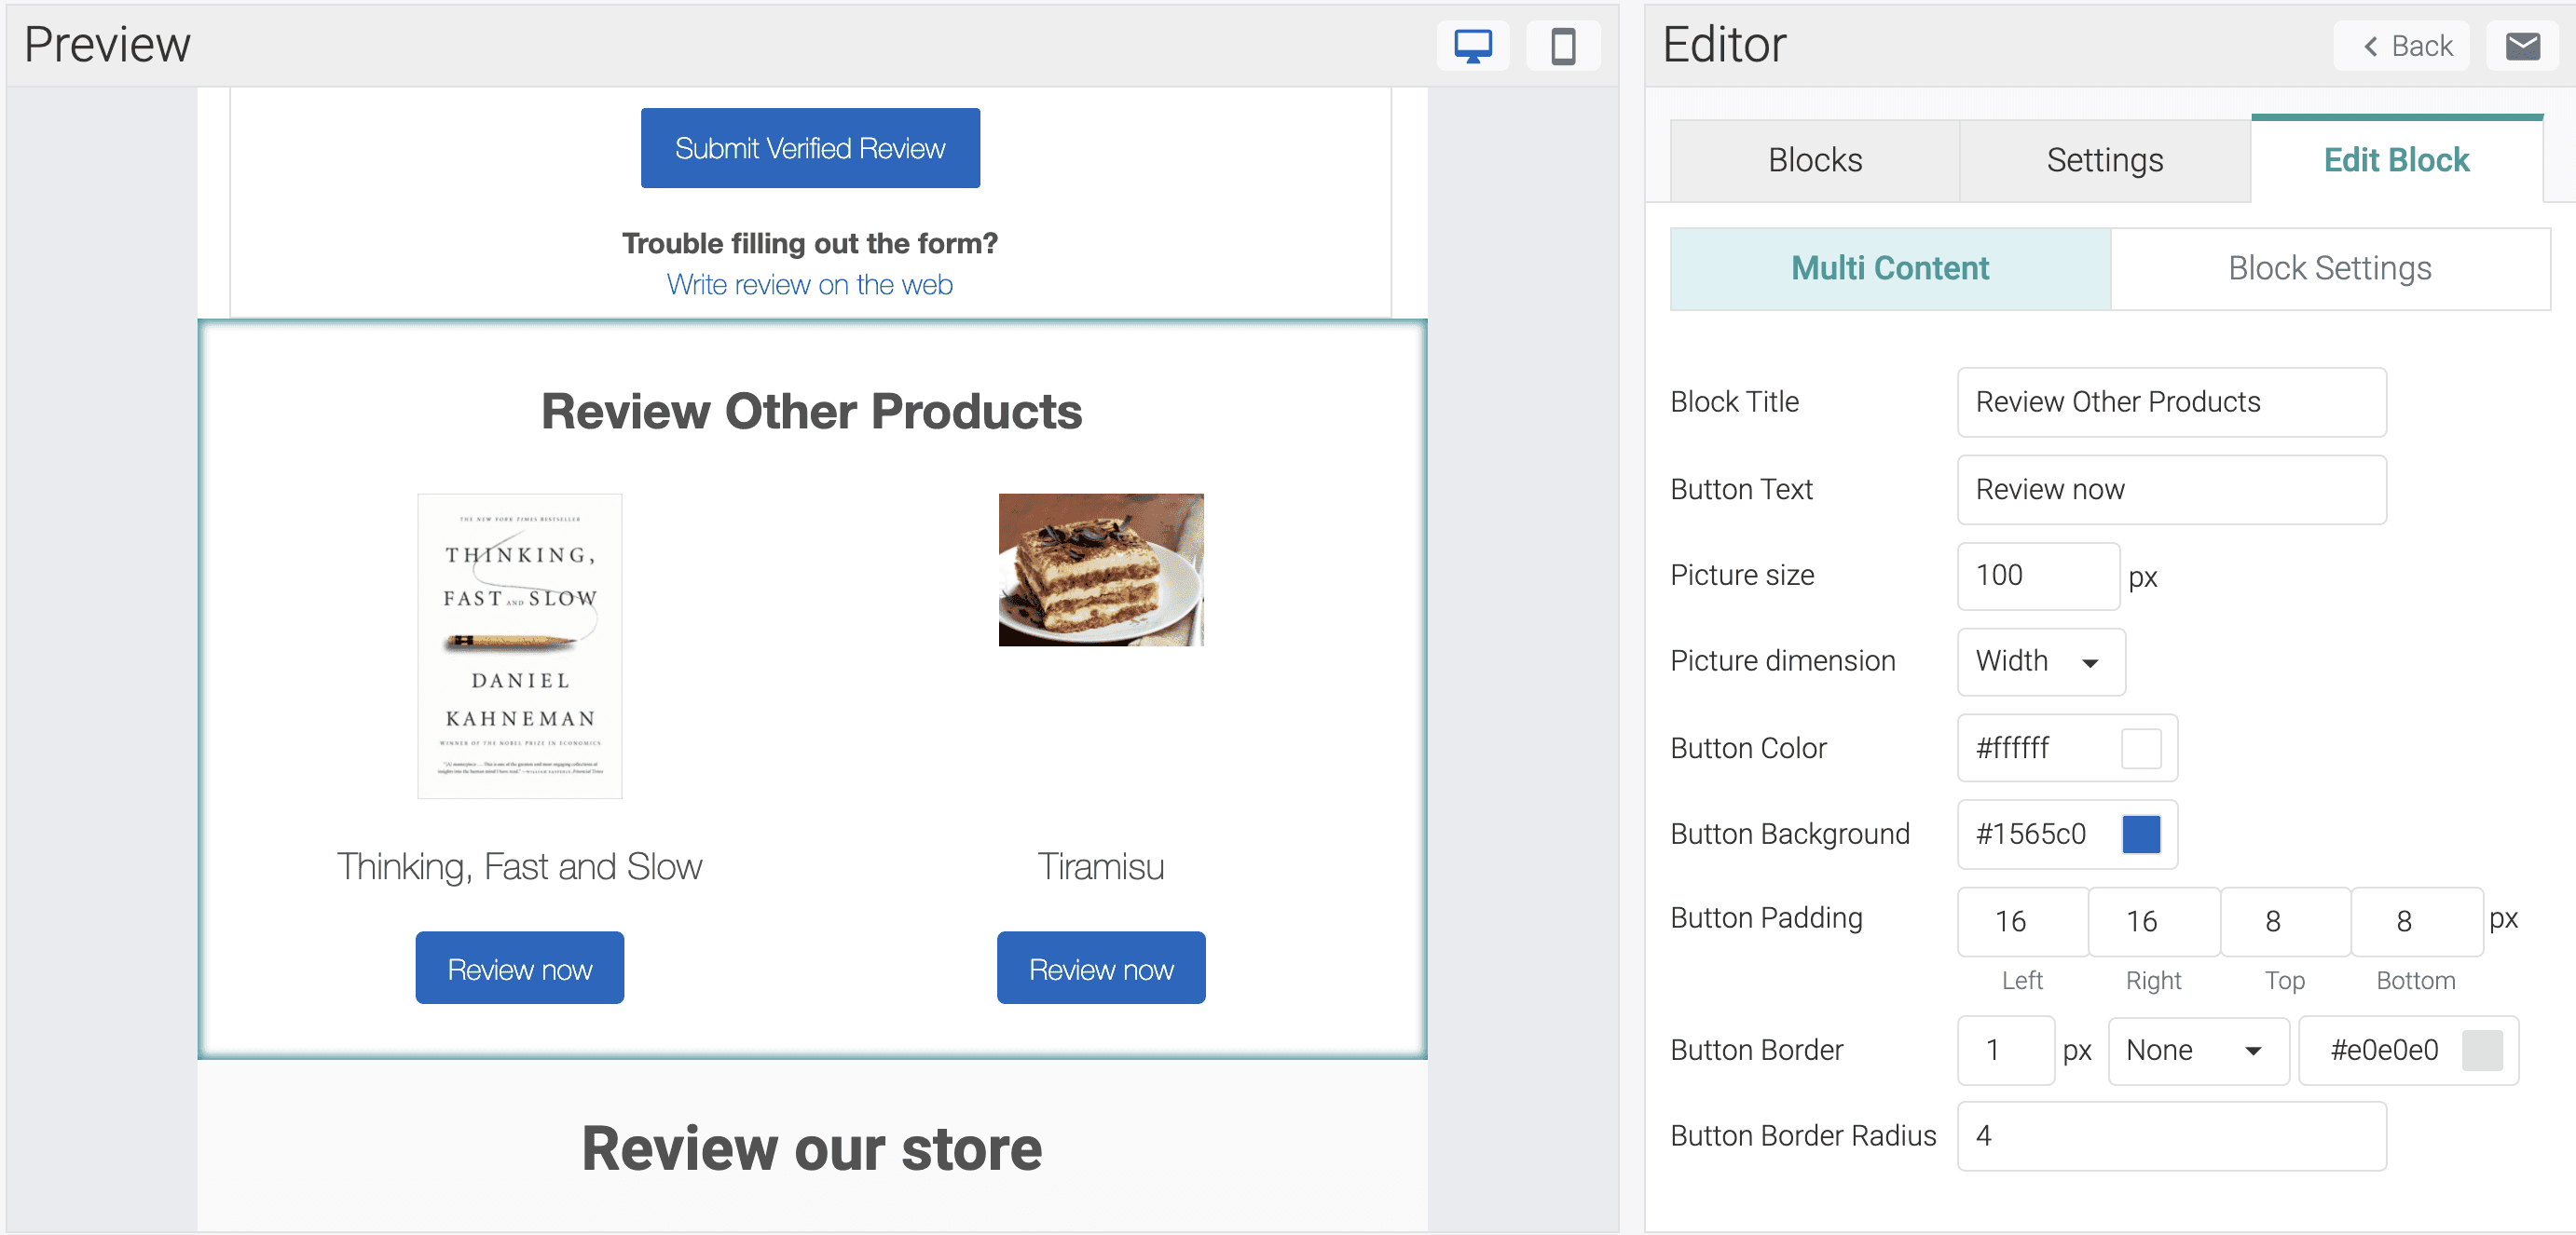Select the Thinking, Fast and Slow thumbnail

click(519, 645)
